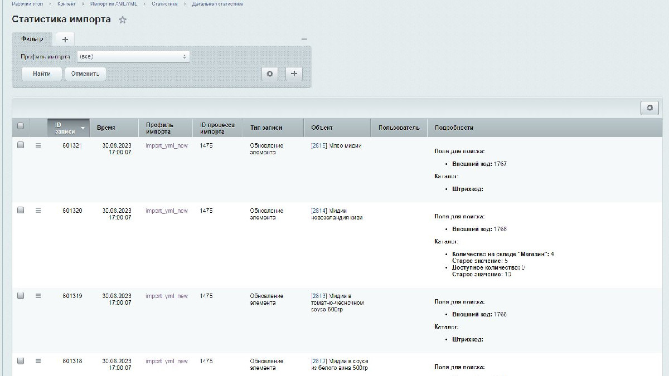Open Профиль импорта dropdown
Image resolution: width=669 pixels, height=376 pixels.
pos(133,56)
